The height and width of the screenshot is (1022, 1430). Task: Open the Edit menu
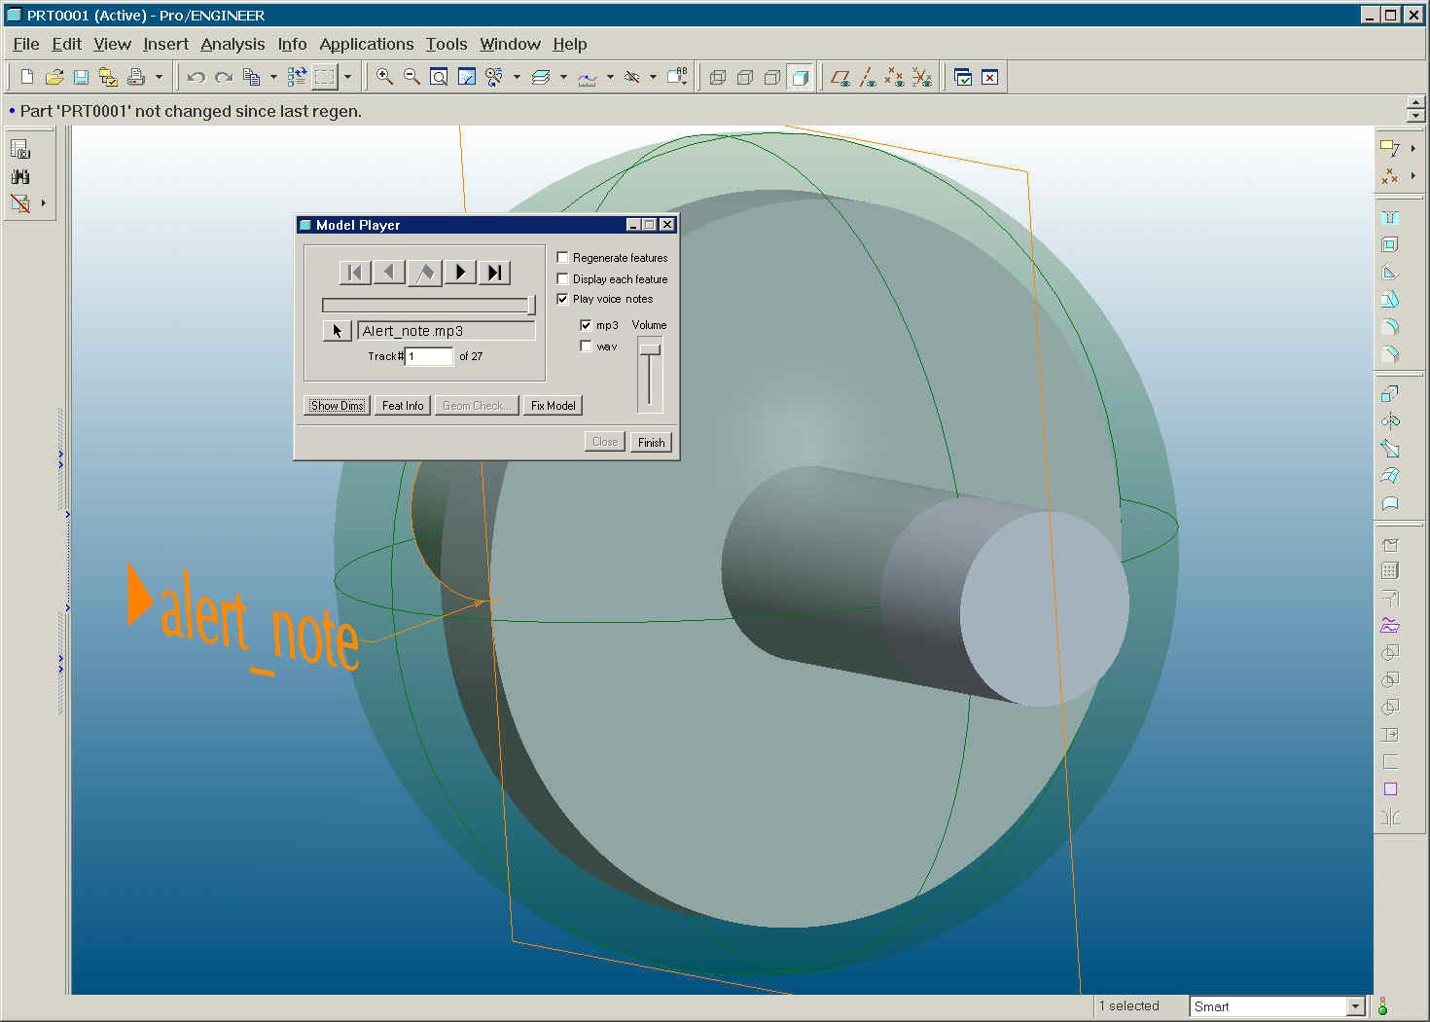pos(66,44)
